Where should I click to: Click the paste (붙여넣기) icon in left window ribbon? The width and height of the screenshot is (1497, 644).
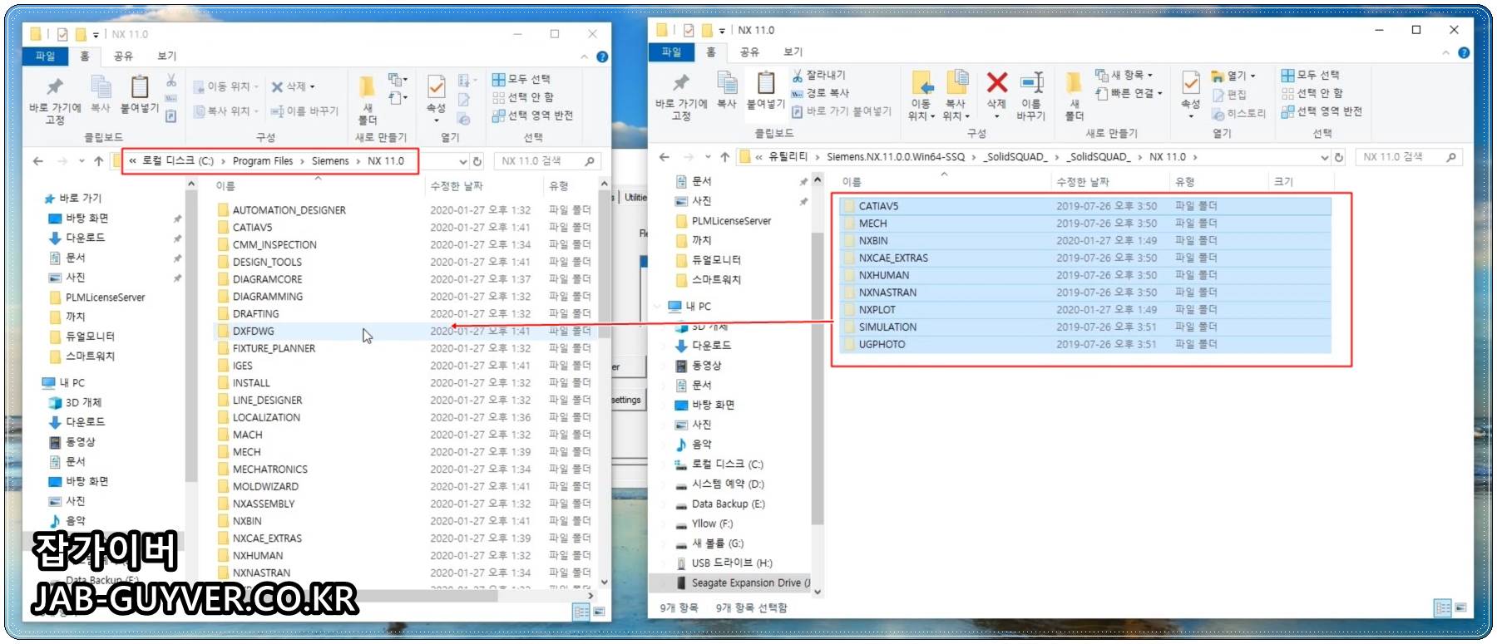(x=140, y=86)
